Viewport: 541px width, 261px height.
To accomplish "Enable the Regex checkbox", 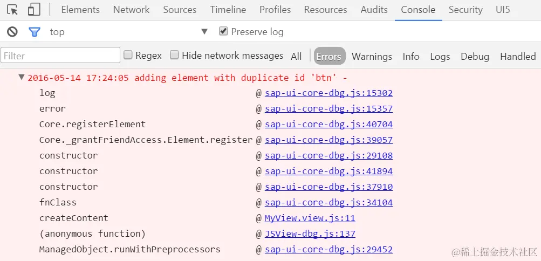I will tap(128, 55).
